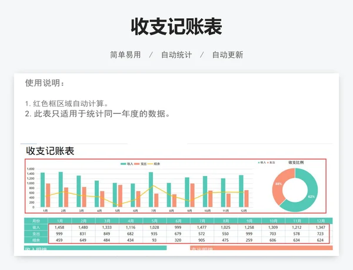Select expense cell 849
353x270 pixels.
(106, 234)
